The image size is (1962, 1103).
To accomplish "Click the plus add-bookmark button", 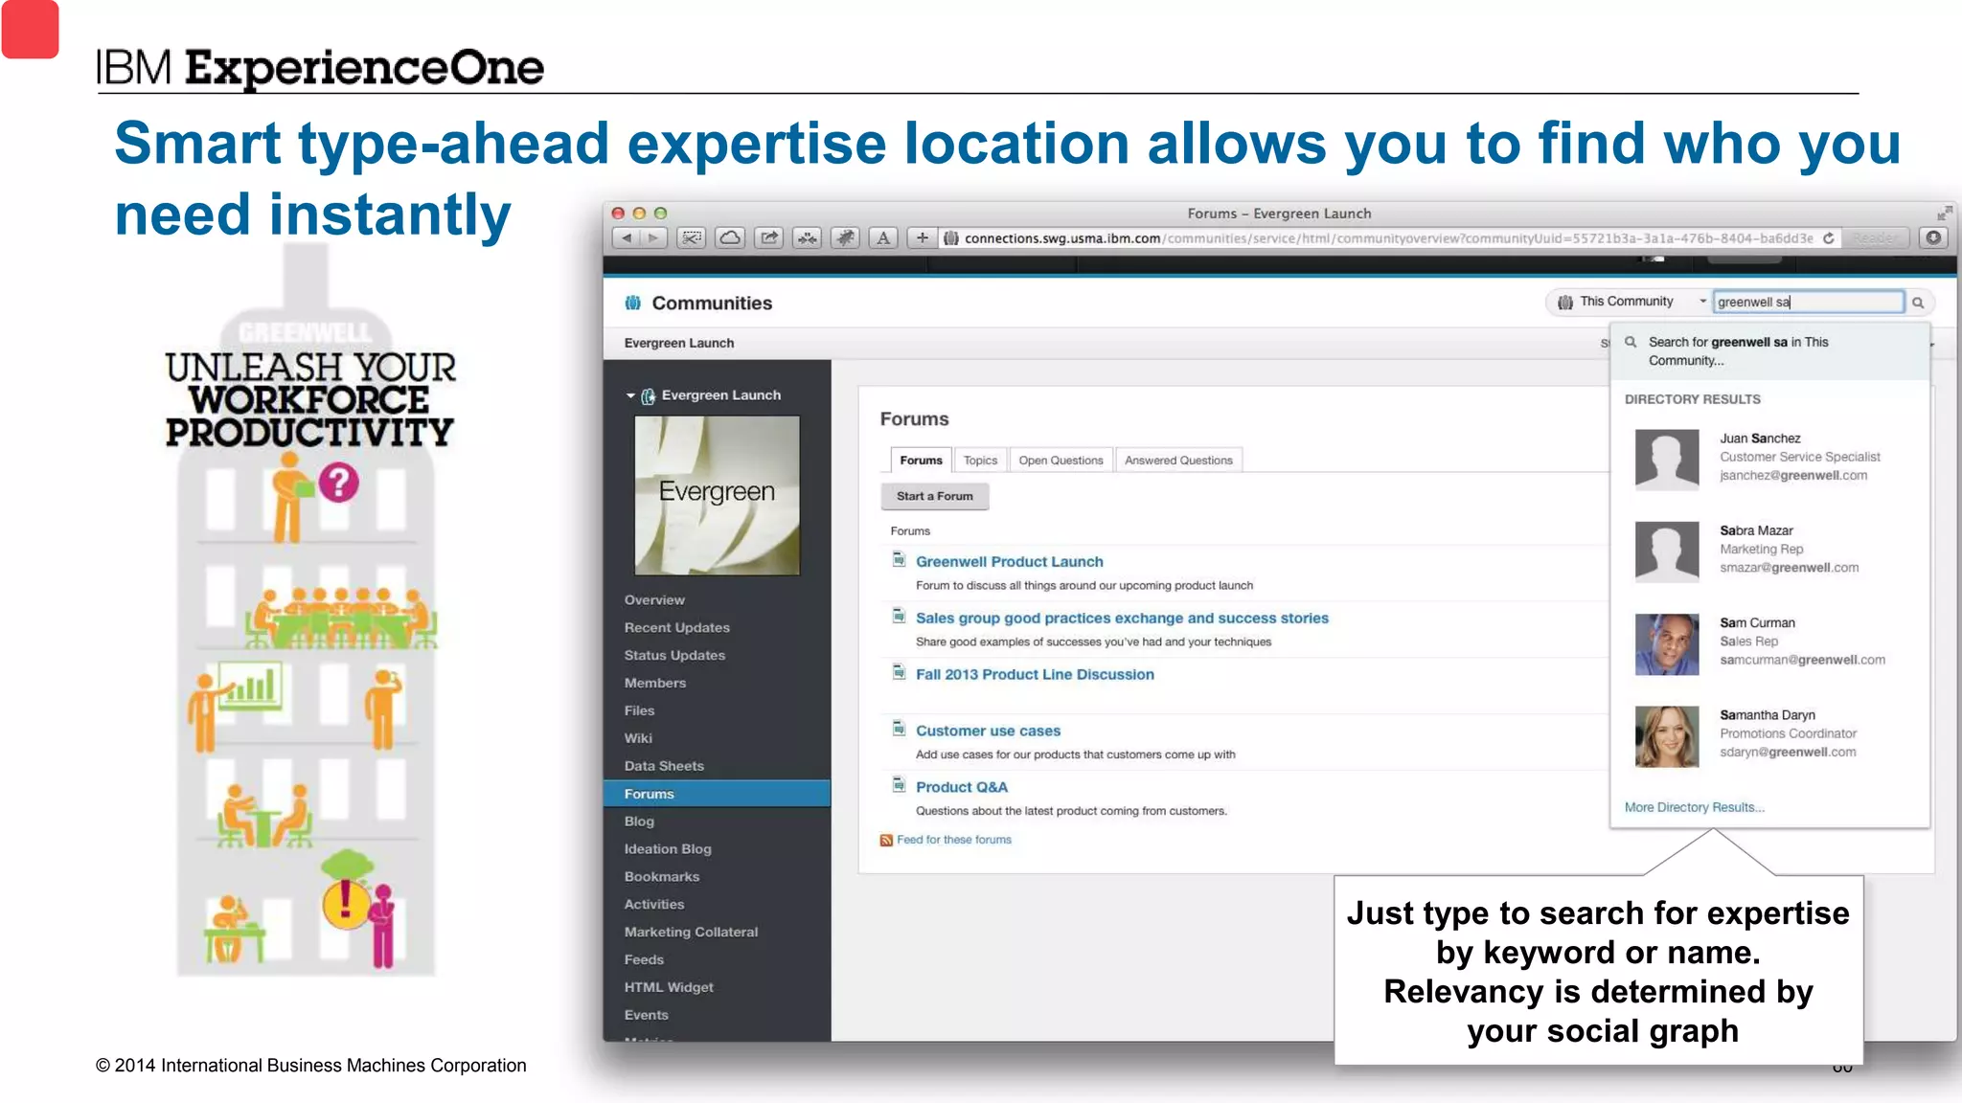I will 922,238.
